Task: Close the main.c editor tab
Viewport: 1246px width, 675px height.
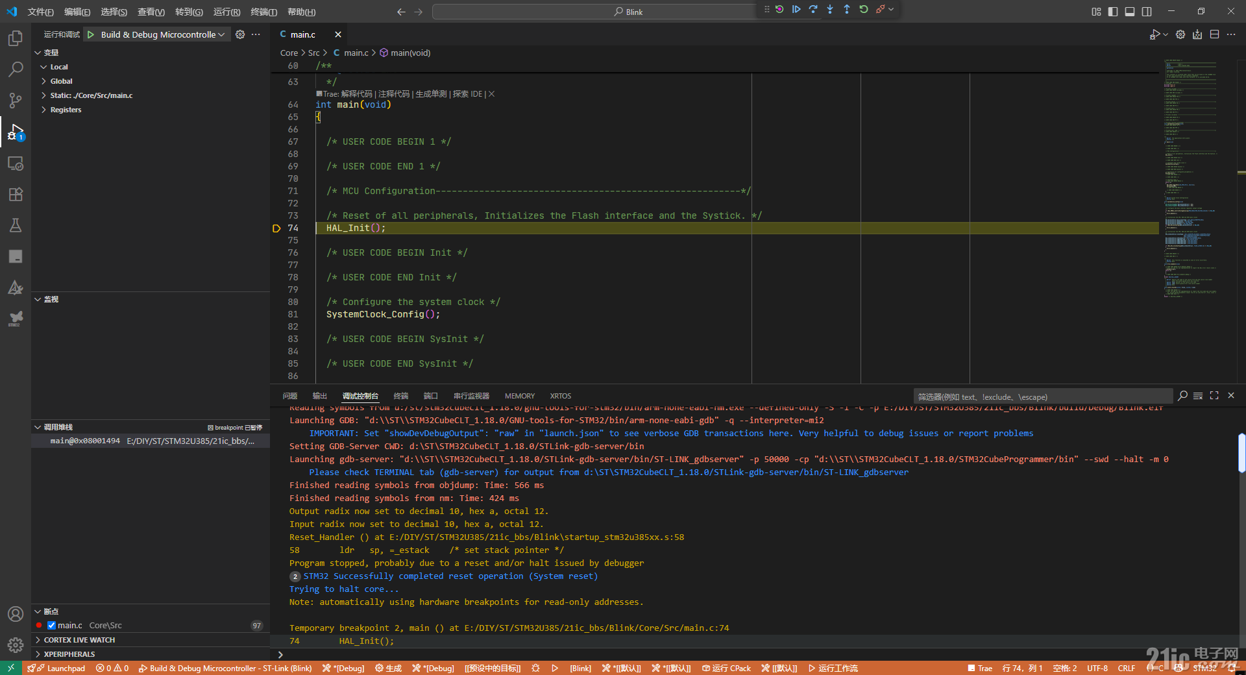Action: [x=338, y=34]
